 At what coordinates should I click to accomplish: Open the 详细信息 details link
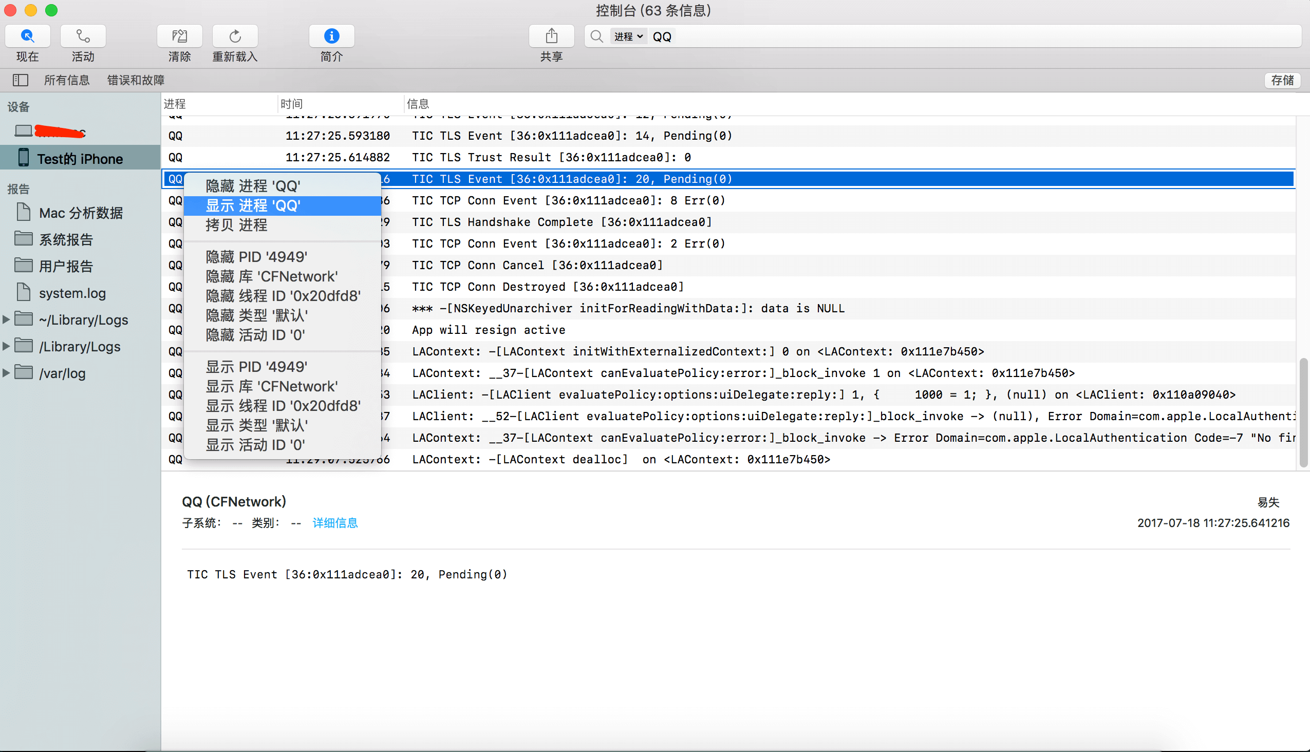[335, 523]
